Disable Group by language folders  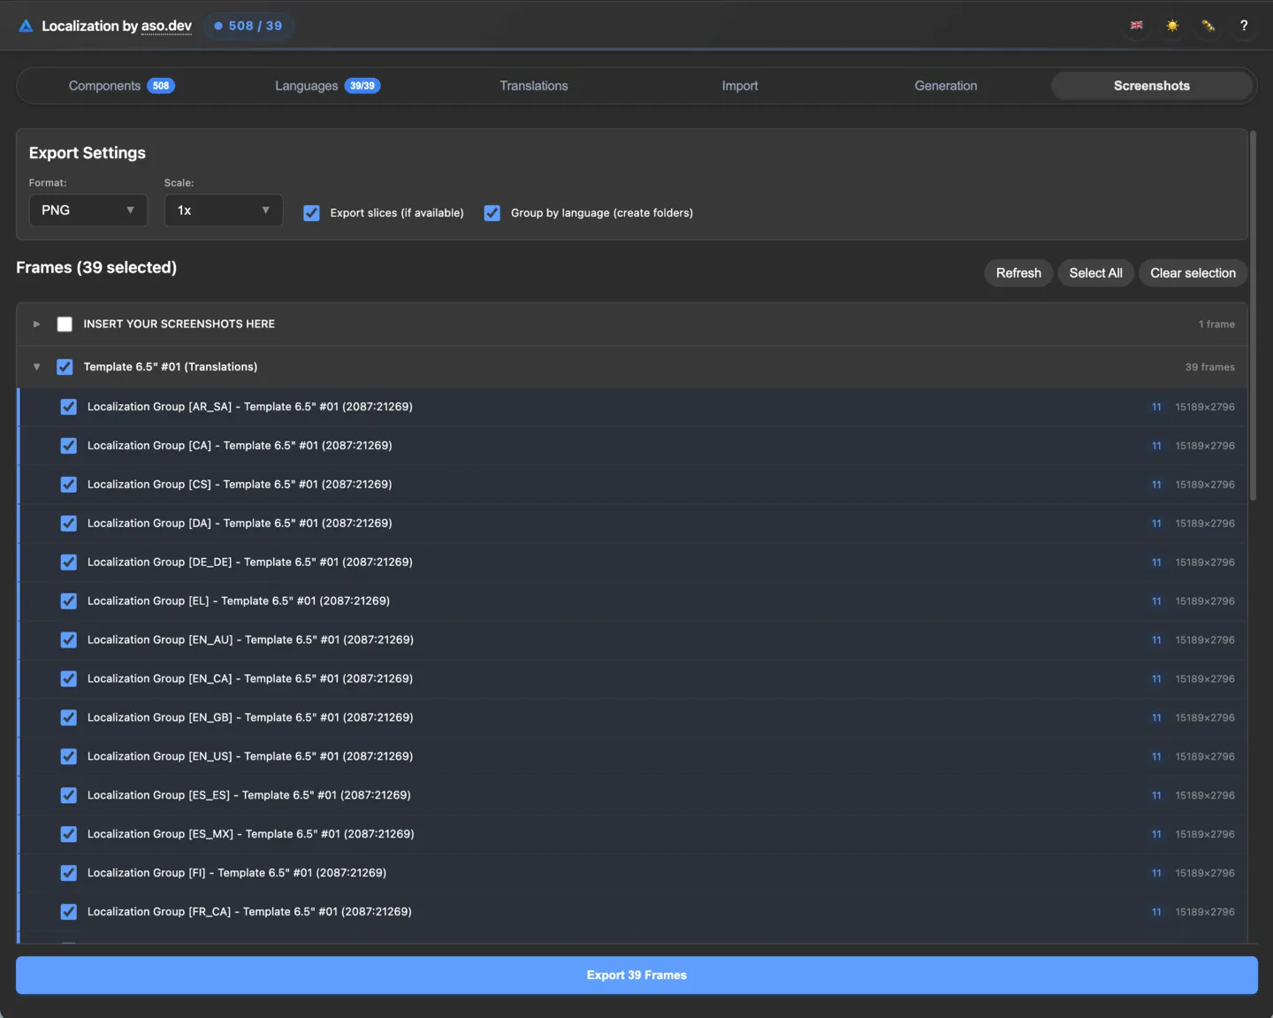point(492,212)
